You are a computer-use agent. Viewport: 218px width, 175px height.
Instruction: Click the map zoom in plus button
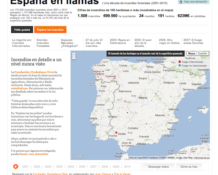(74, 54)
